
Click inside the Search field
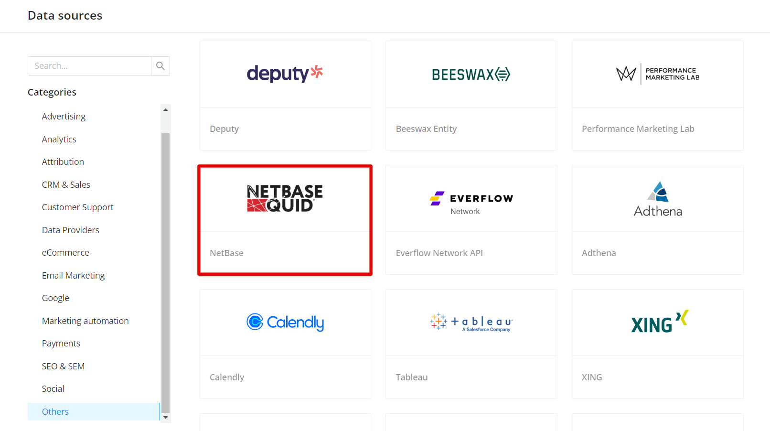89,65
